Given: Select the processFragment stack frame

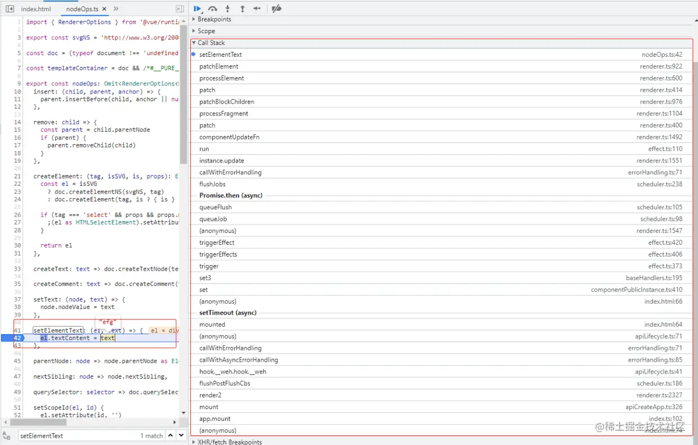Looking at the screenshot, I should click(x=442, y=114).
